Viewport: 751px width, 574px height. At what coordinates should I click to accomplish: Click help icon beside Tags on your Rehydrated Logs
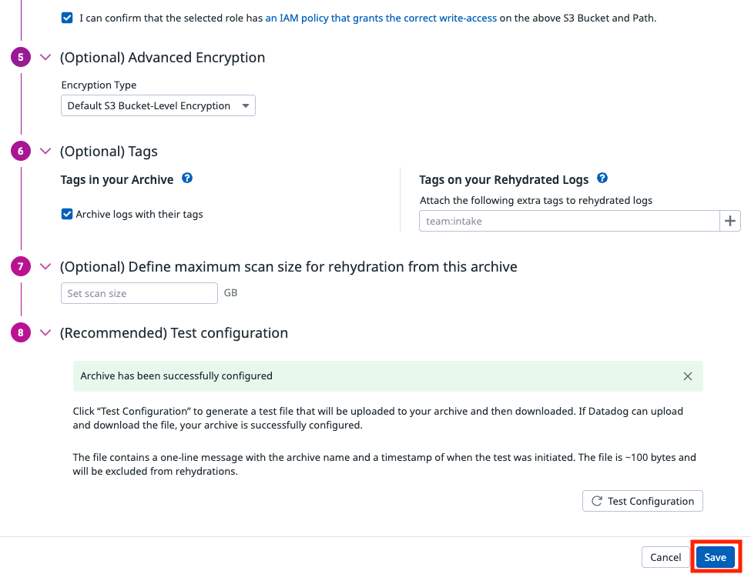point(602,179)
